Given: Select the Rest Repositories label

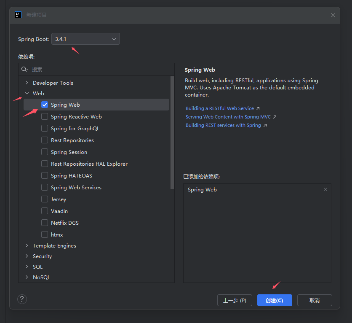Looking at the screenshot, I should point(72,140).
